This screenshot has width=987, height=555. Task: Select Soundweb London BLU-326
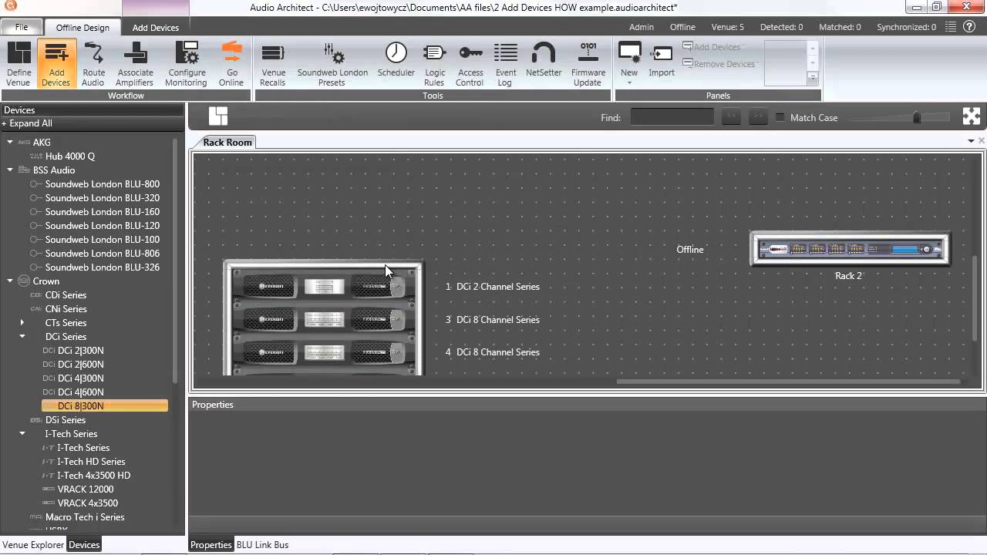click(102, 267)
